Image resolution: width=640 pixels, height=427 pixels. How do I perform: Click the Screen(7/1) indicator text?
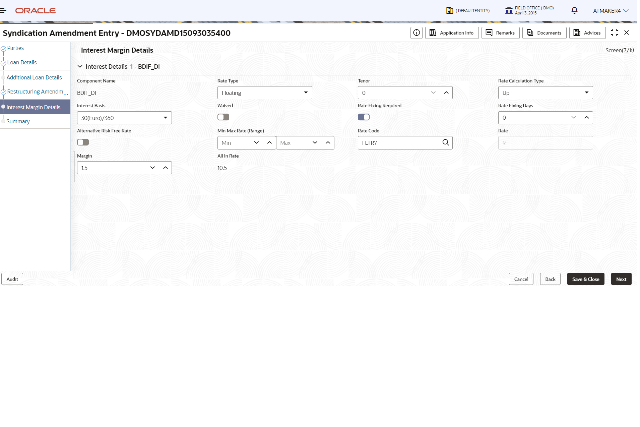[620, 50]
